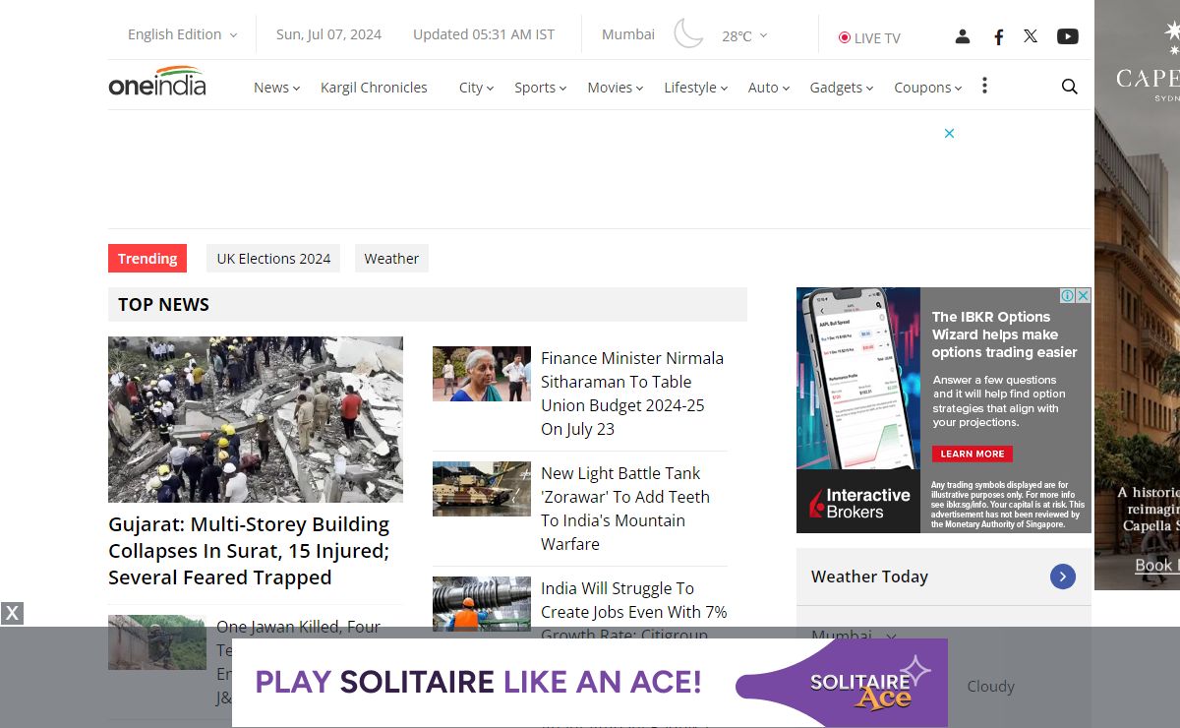Screen dimensions: 1180x728
Task: Open the user account profile icon
Action: (x=963, y=36)
